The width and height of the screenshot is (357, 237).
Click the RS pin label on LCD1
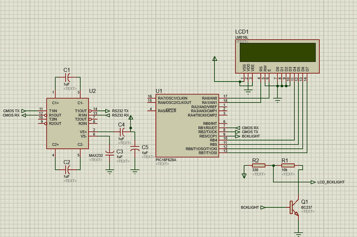[261, 69]
